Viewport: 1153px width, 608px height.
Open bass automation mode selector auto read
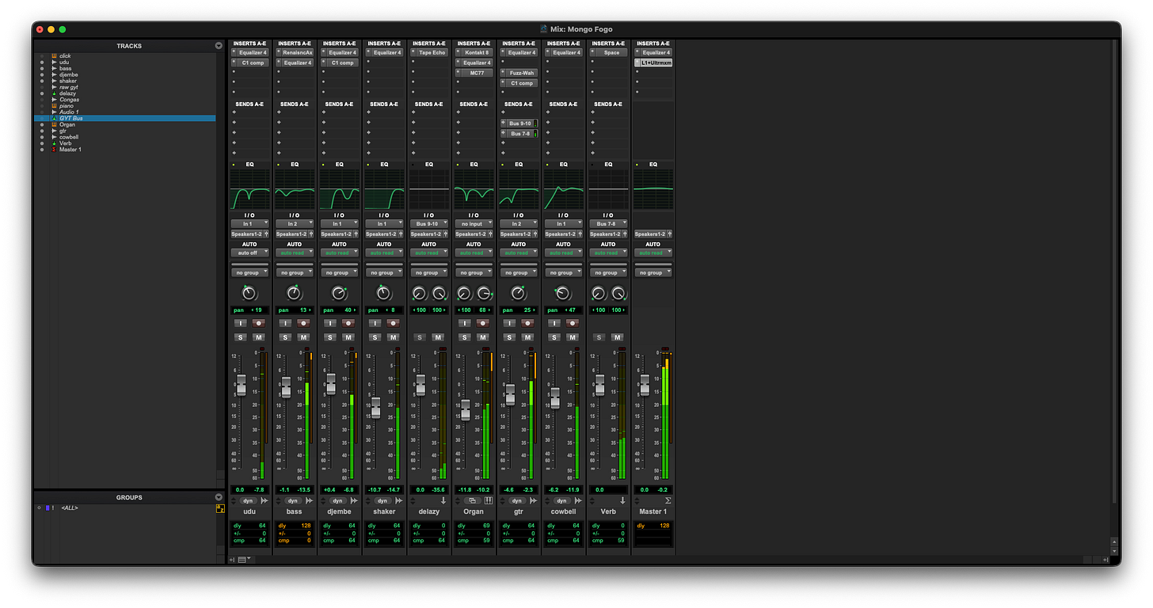point(295,253)
